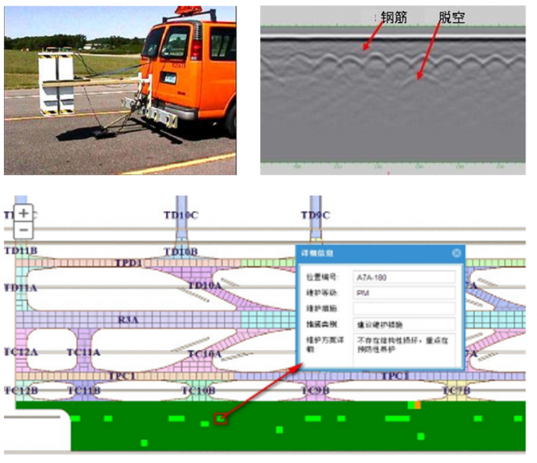Click the map zoom in plus button

pyautogui.click(x=24, y=212)
